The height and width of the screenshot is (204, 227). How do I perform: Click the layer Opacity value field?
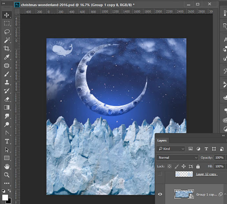pyautogui.click(x=220, y=158)
